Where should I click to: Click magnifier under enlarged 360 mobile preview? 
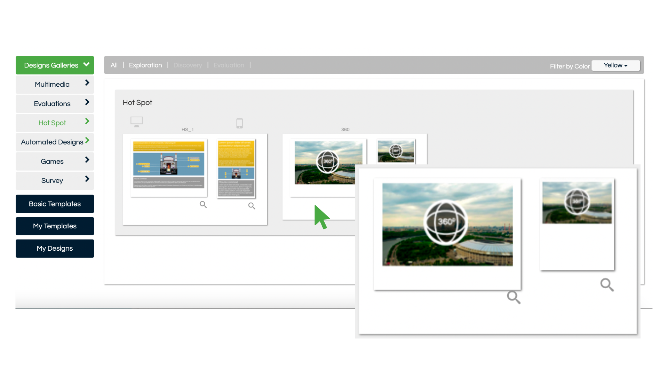coord(607,285)
